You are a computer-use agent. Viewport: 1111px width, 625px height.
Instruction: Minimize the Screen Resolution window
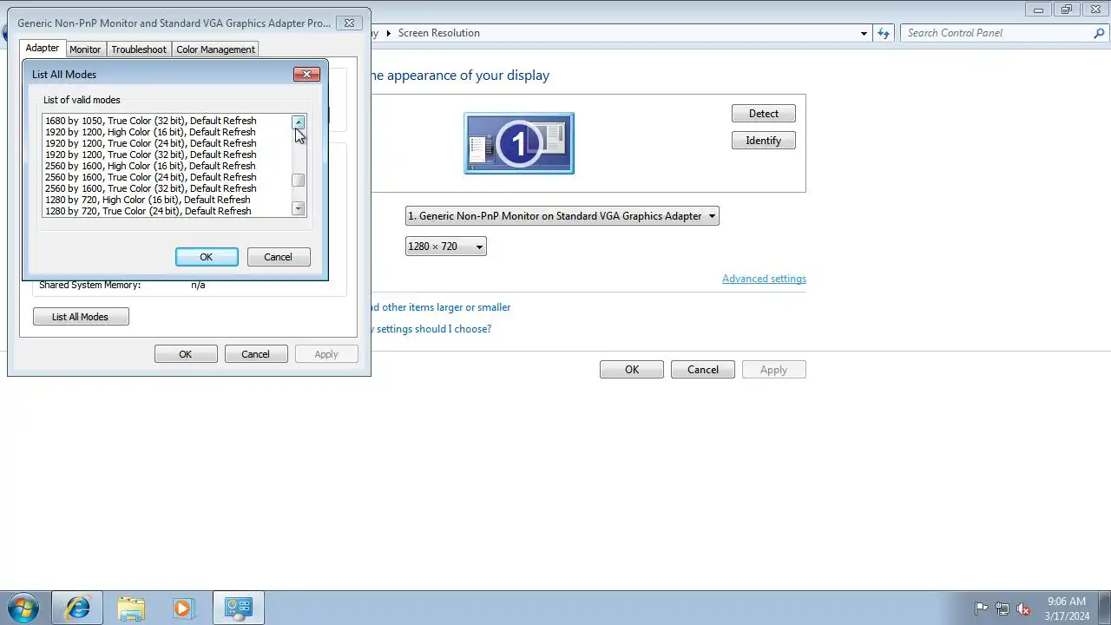[1038, 10]
